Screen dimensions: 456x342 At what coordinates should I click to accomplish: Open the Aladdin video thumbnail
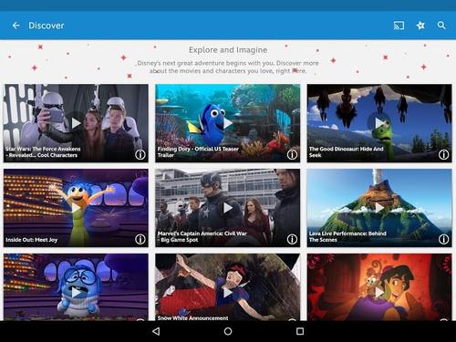tap(379, 287)
